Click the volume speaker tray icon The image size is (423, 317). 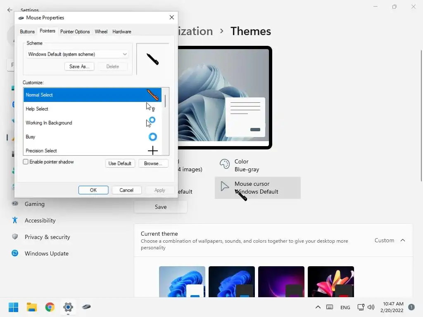(x=371, y=307)
